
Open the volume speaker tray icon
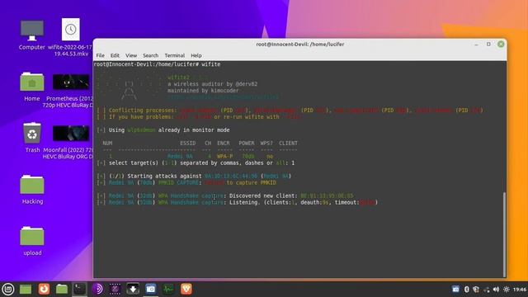pos(496,290)
